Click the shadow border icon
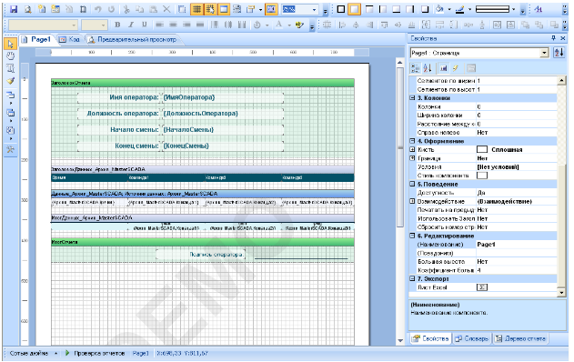This screenshot has width=574, height=362. (425, 9)
